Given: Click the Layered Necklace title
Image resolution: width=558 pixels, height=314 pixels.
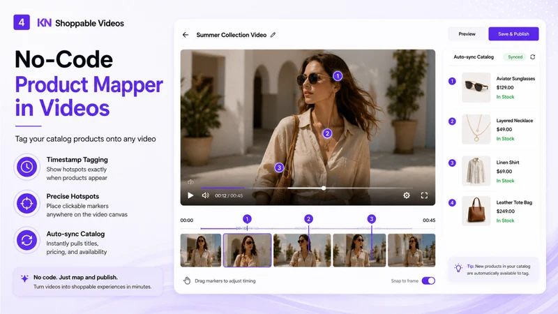Looking at the screenshot, I should click(515, 121).
